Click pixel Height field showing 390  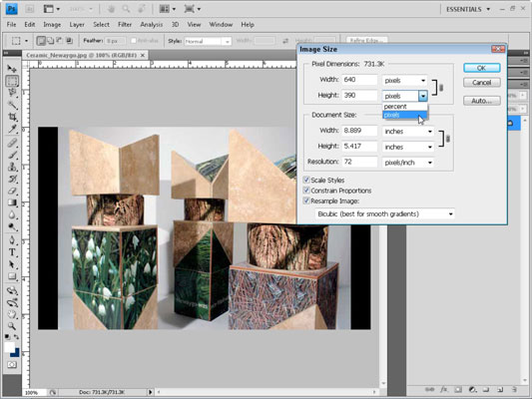359,95
